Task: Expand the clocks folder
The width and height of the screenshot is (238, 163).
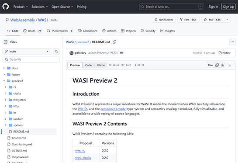Action: coord(6,94)
